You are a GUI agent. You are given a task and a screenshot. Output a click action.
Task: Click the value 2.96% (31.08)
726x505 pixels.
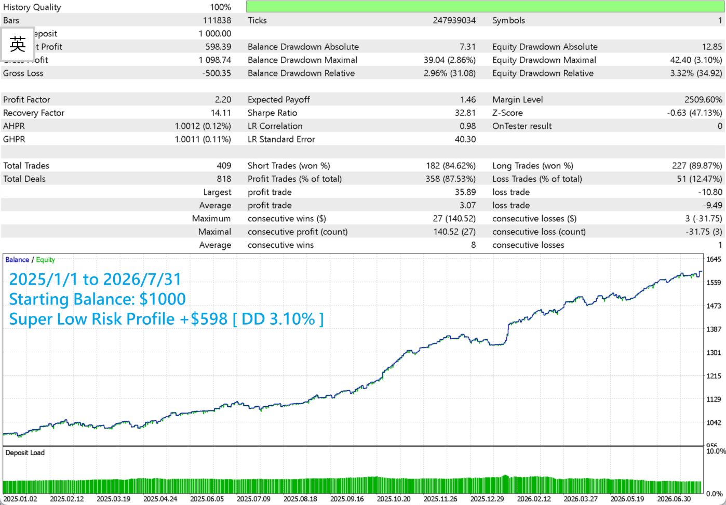450,73
